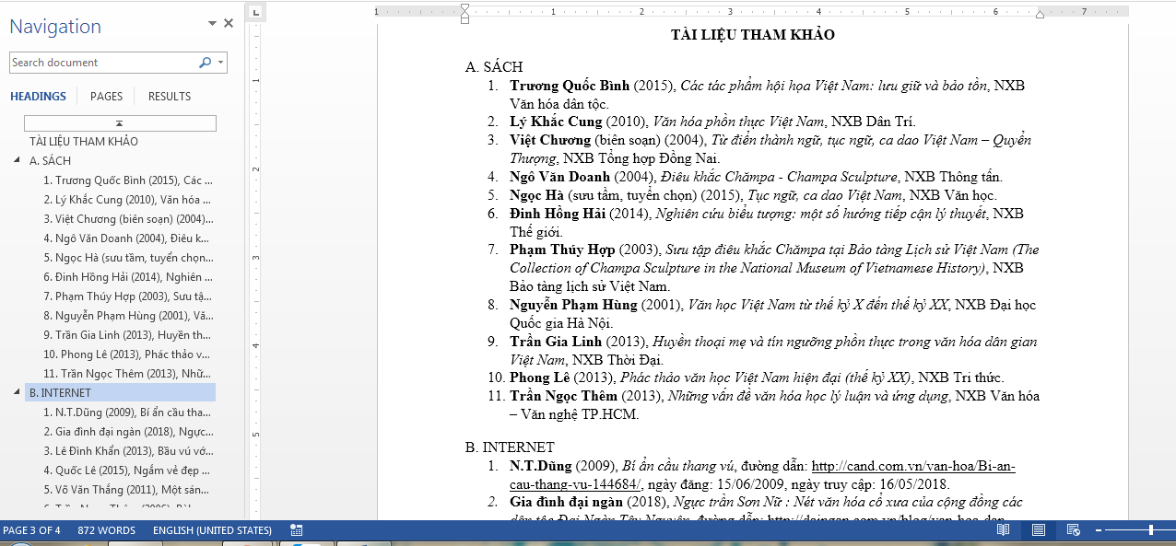Jump to beginning using the top arrow bar
Screen dimensions: 1176x546
click(x=120, y=122)
